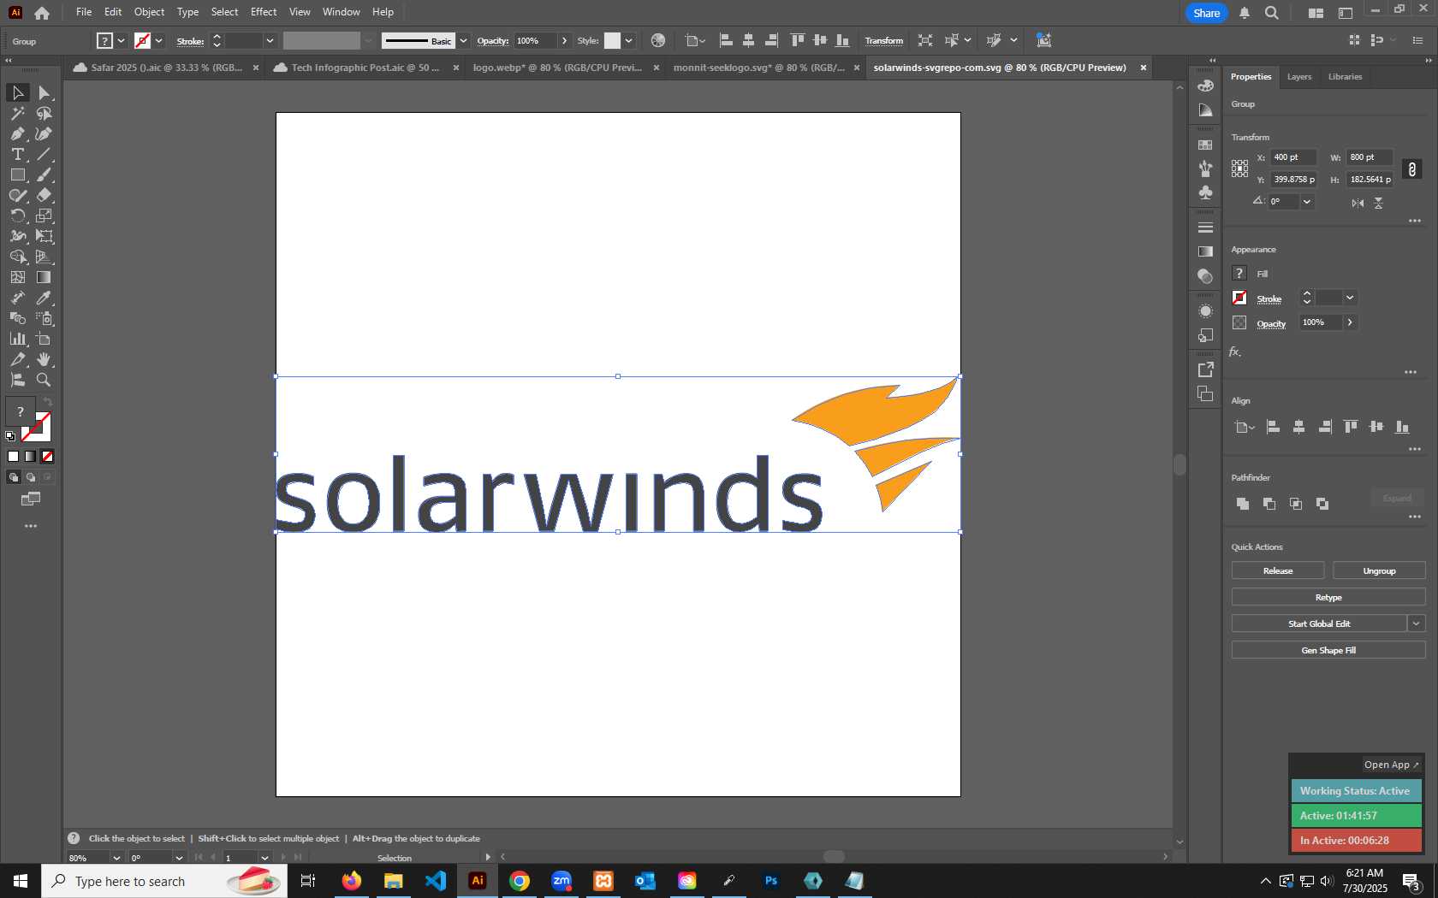Select the Magic Wand tool
1438x898 pixels.
point(17,113)
